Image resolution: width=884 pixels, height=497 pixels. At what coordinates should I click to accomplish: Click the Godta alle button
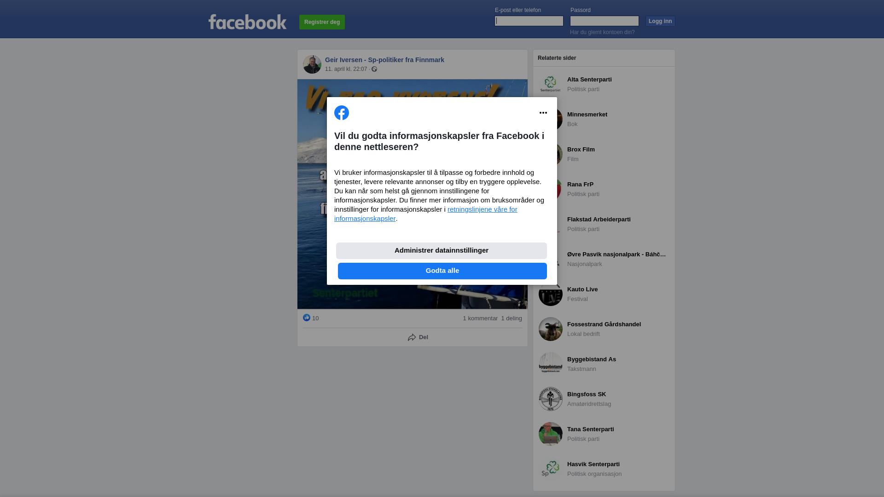point(442,271)
